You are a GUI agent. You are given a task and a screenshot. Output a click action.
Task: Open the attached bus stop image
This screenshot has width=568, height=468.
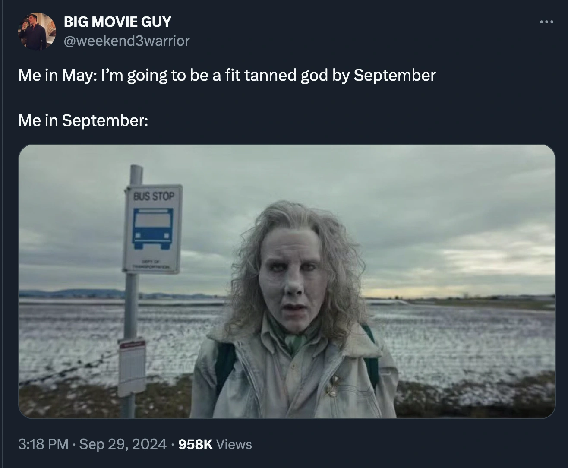pos(287,281)
